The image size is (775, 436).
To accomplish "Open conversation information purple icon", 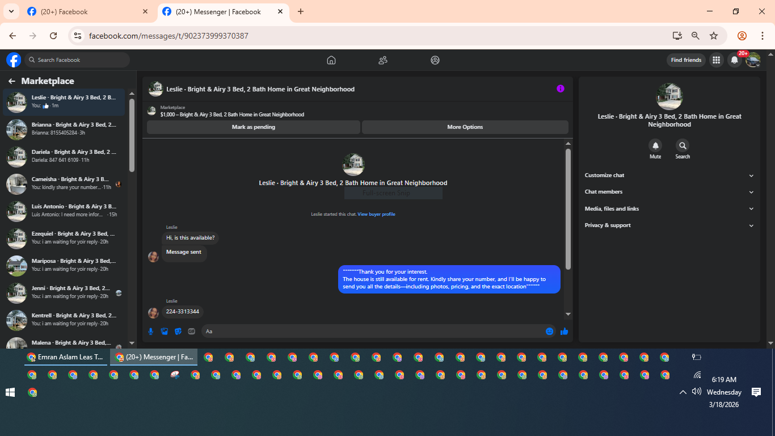I will 561,89.
